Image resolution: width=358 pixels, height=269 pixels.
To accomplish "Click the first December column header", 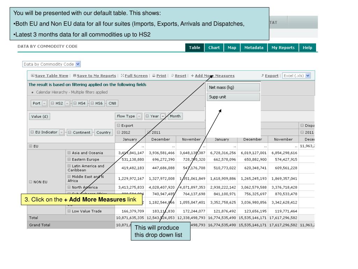I will [161, 139].
